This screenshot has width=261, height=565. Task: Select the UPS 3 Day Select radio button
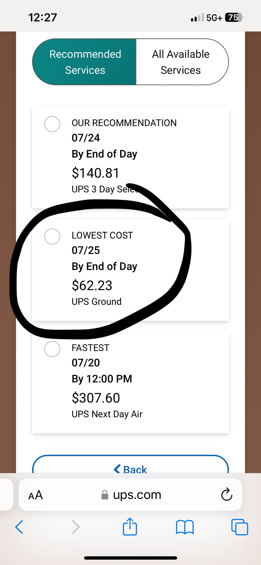click(52, 124)
